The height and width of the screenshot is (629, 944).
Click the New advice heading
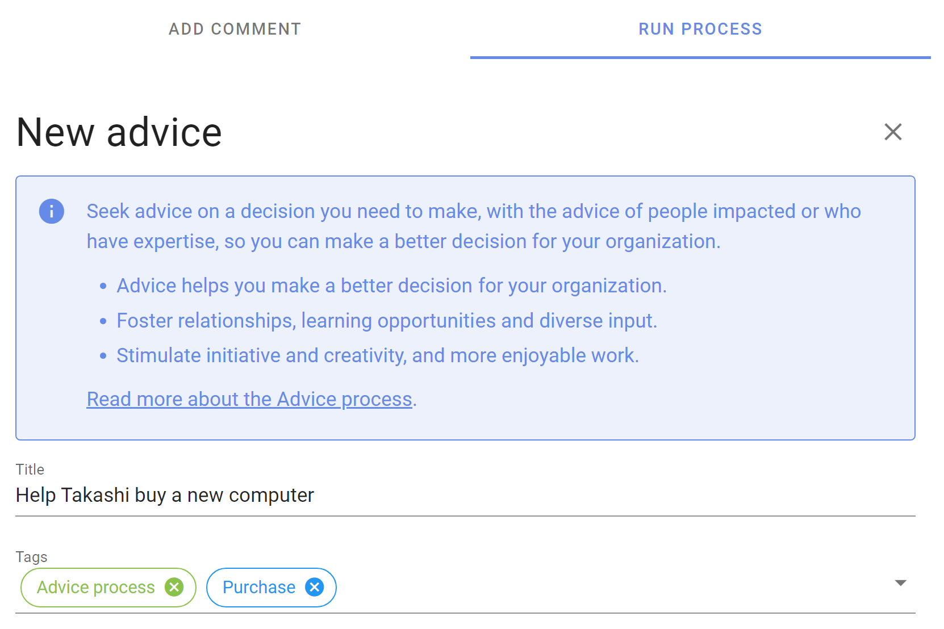click(119, 132)
